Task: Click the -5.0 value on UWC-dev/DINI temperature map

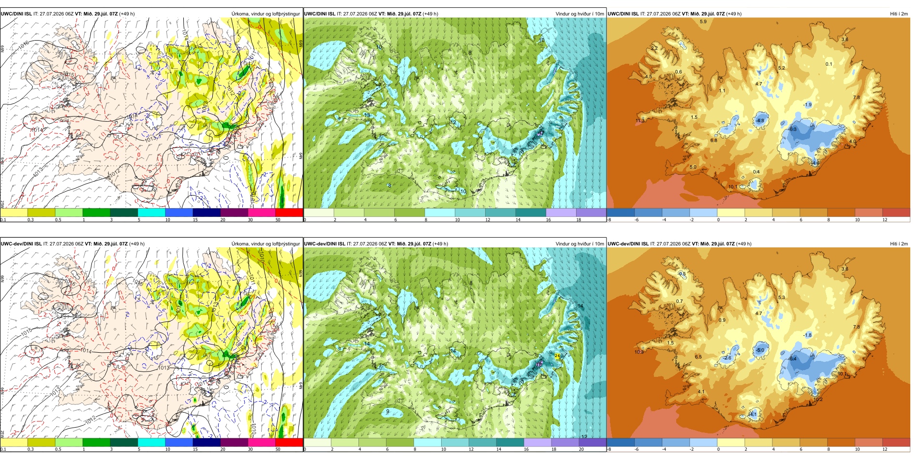Action: tap(760, 350)
